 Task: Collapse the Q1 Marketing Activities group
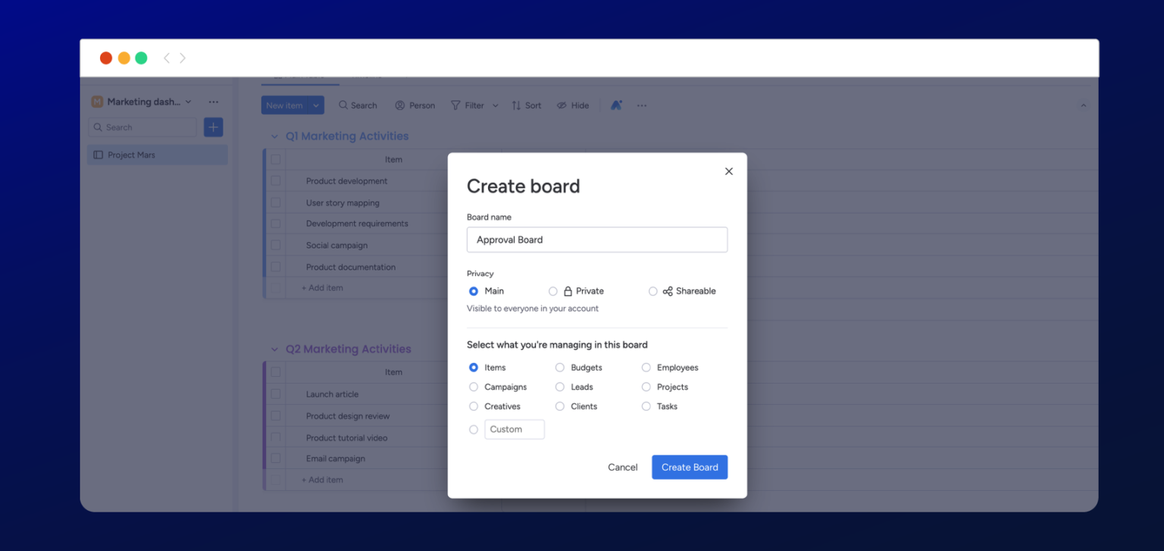click(x=274, y=136)
